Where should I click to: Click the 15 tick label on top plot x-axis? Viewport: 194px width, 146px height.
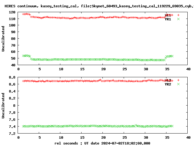click(82, 69)
